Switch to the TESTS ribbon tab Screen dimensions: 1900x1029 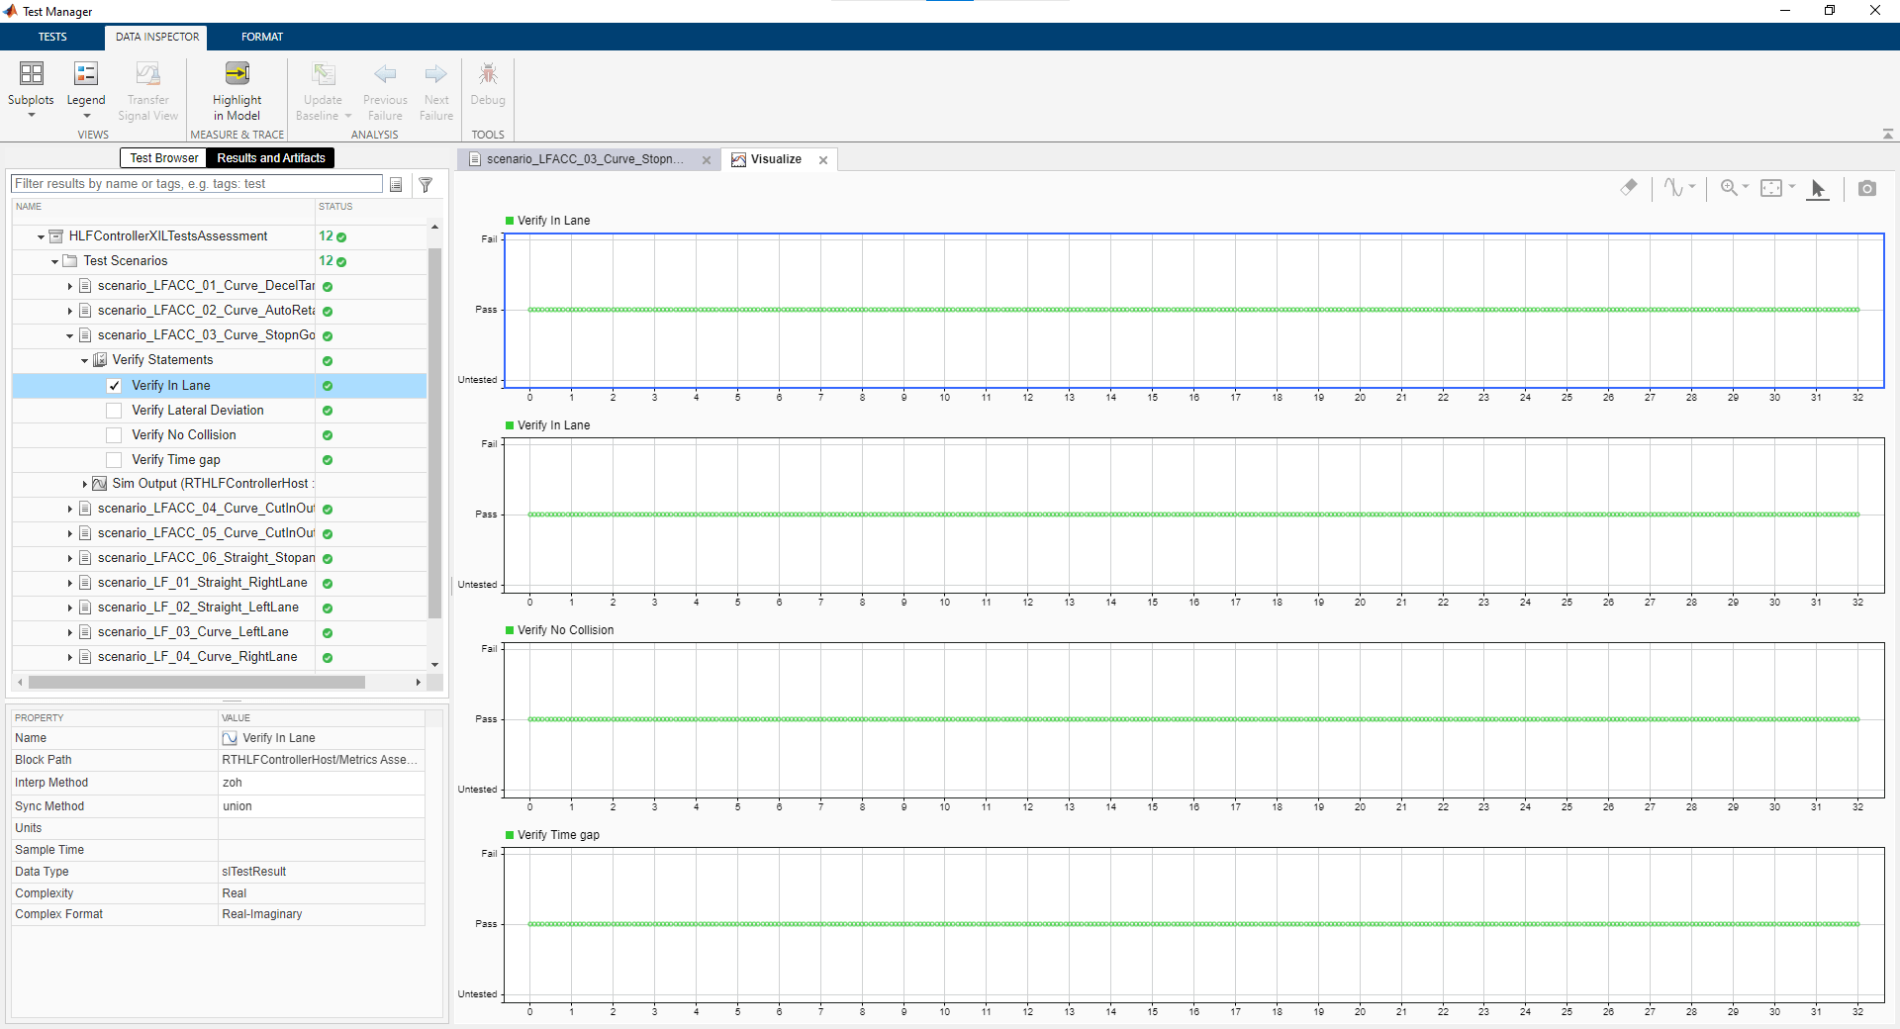pyautogui.click(x=52, y=37)
